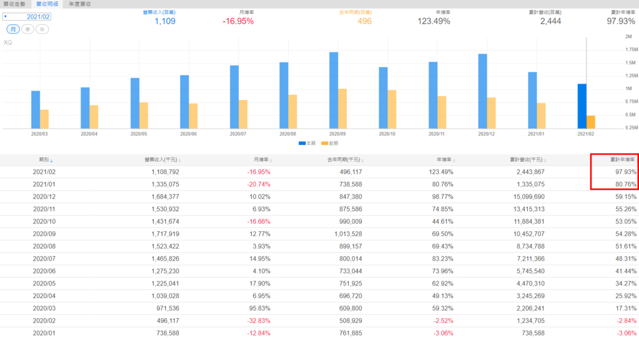The width and height of the screenshot is (639, 338).
Task: Select the 2020/09 row period cell
Action: tap(44, 234)
